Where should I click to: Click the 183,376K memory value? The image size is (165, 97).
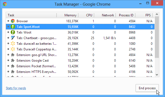[x=72, y=21]
